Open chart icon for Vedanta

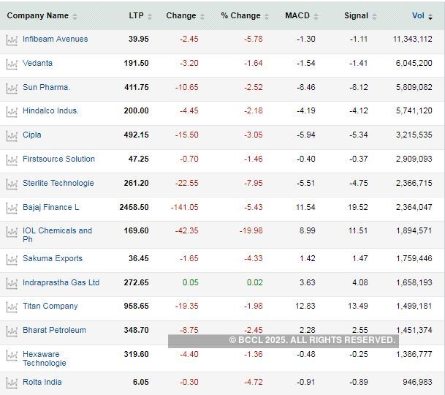pos(12,64)
